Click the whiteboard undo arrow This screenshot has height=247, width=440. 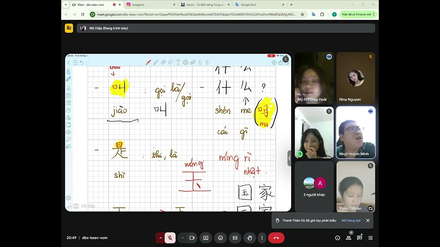pyautogui.click(x=81, y=62)
